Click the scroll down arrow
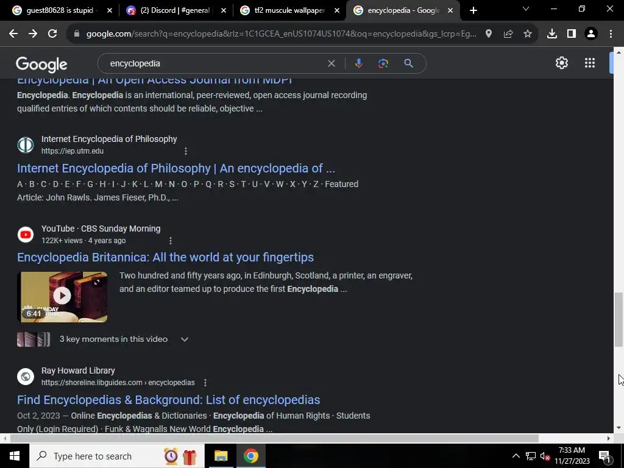 pyautogui.click(x=619, y=428)
